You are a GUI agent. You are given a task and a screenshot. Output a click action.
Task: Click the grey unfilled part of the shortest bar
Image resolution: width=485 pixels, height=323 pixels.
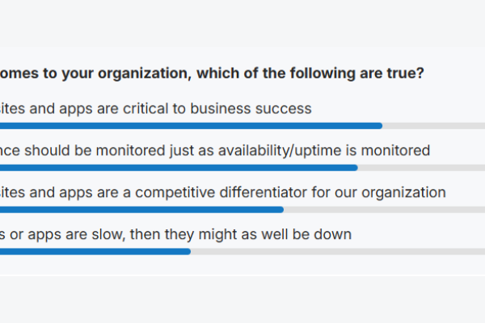338,252
